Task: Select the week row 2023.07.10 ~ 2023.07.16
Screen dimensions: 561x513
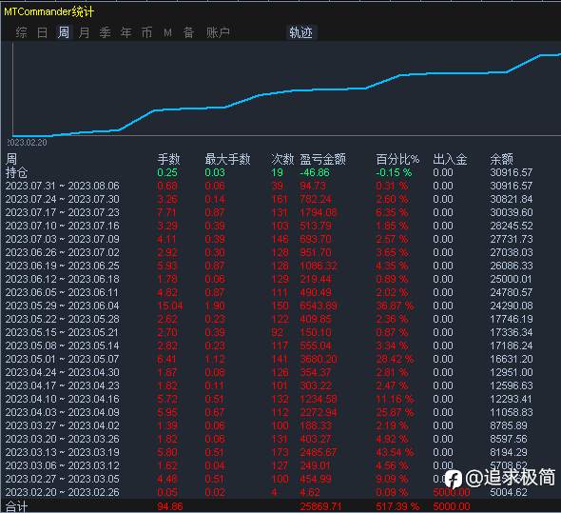Action: click(269, 226)
